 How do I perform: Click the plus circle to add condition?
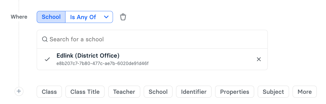point(19,92)
